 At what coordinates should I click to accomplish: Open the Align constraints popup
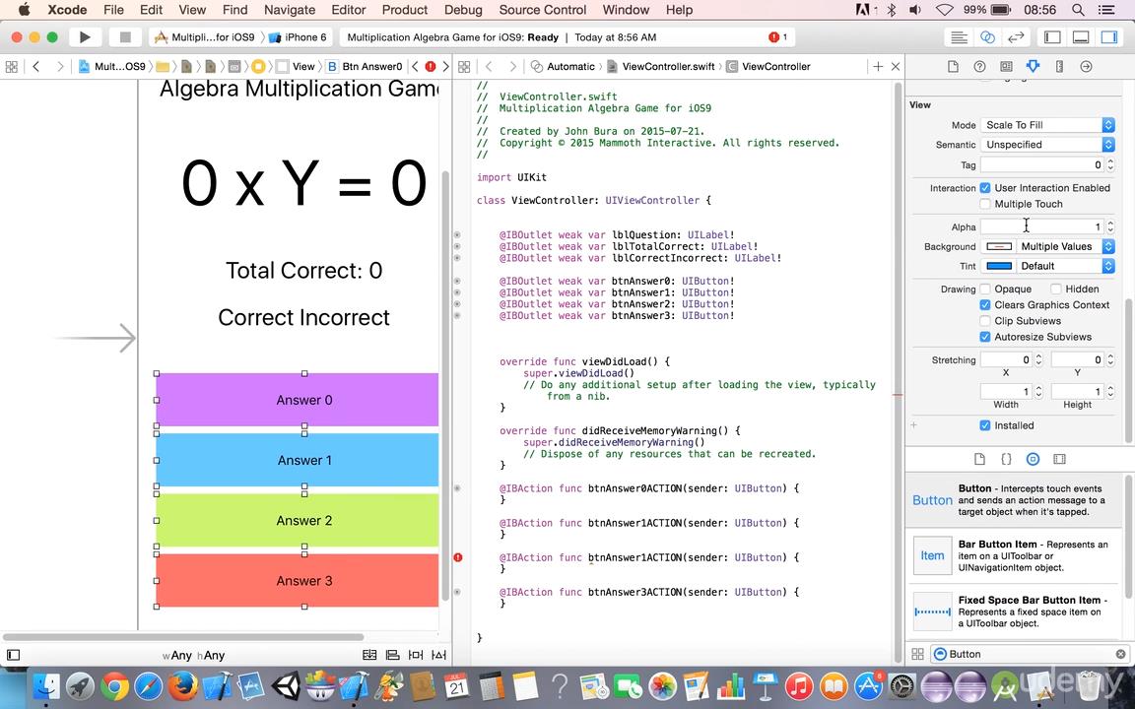393,656
